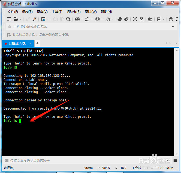Click the Find magnifier icon

pyautogui.click(x=68, y=19)
